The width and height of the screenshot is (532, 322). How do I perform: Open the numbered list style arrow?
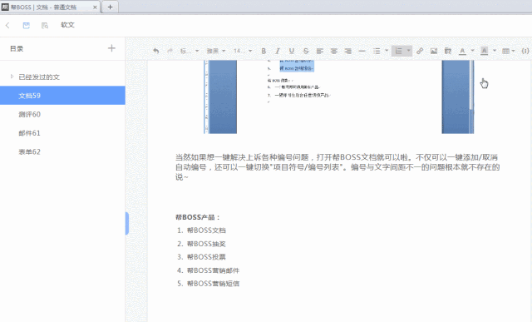408,51
